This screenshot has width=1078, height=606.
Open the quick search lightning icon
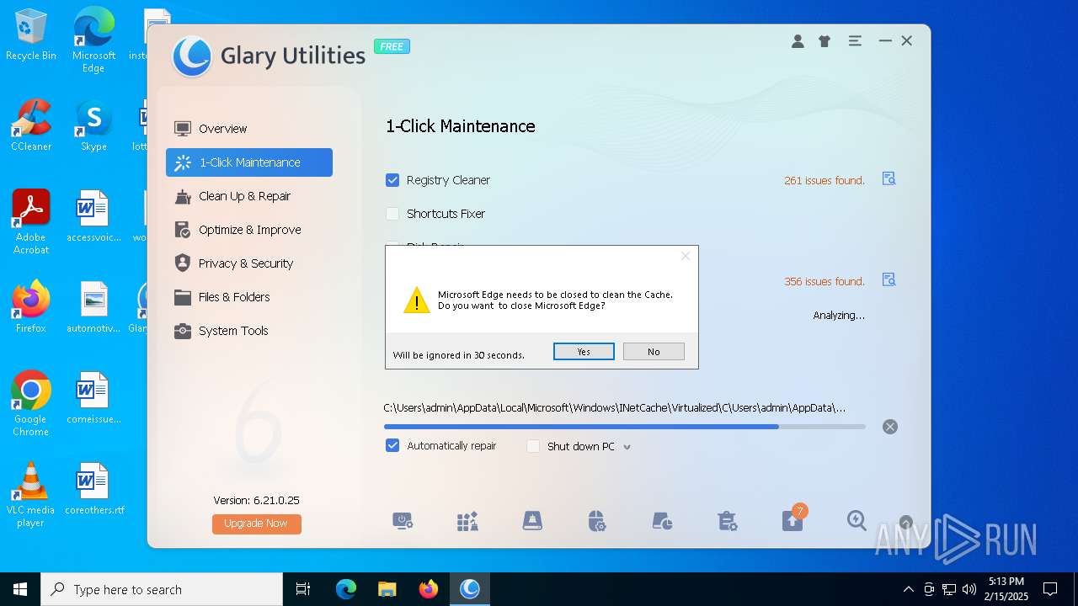click(857, 521)
